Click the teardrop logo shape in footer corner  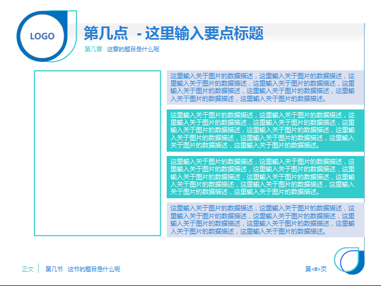[x=349, y=261]
